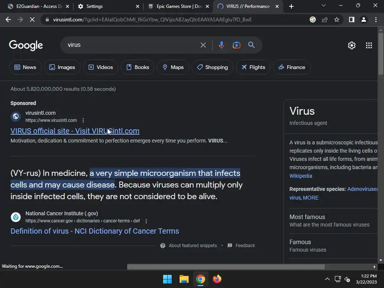The image size is (384, 288).
Task: Open Google quick settings gear
Action: click(352, 45)
